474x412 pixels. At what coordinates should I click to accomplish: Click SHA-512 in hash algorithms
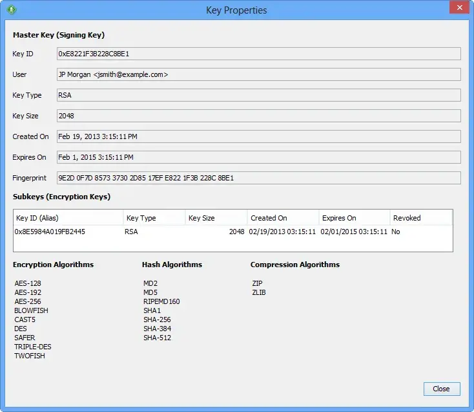coord(157,338)
